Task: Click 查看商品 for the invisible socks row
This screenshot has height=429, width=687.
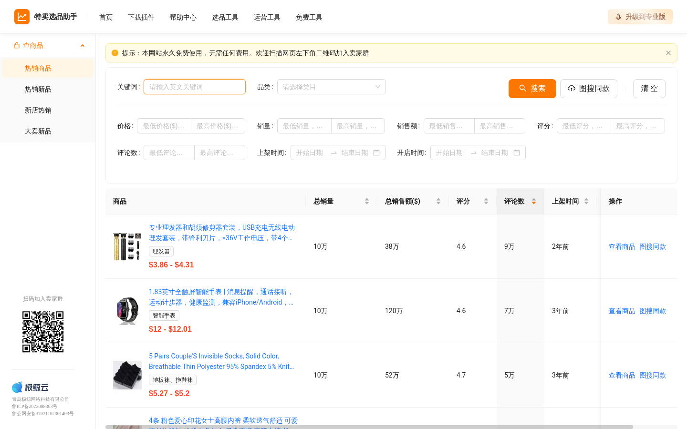Action: [x=622, y=375]
